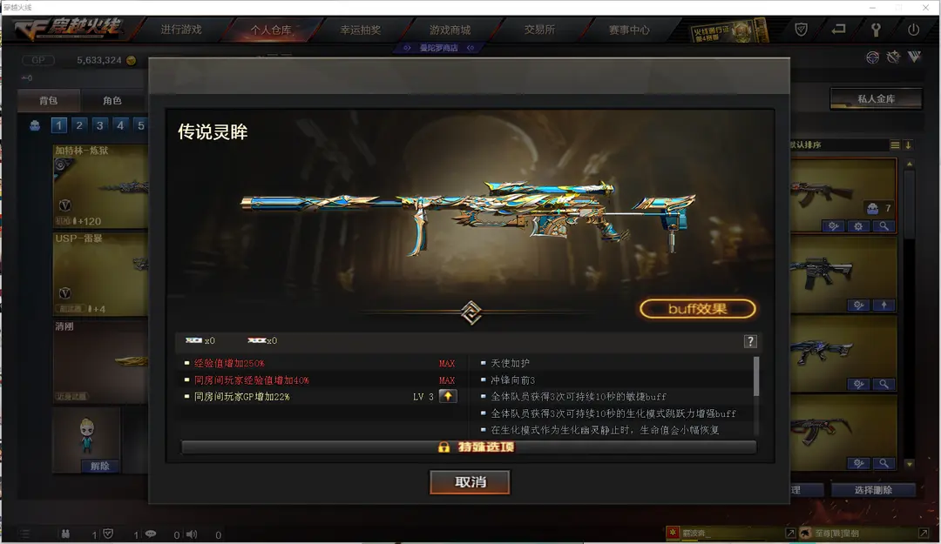Open the 游戏商城 menu tab

(x=450, y=30)
